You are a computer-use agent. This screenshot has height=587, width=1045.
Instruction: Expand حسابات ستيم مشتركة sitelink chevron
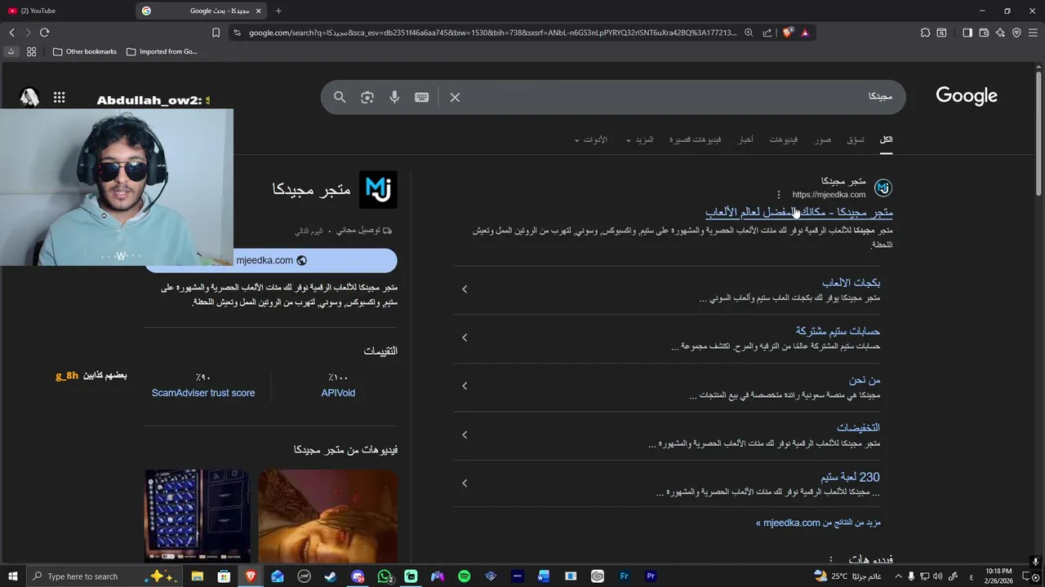point(465,338)
